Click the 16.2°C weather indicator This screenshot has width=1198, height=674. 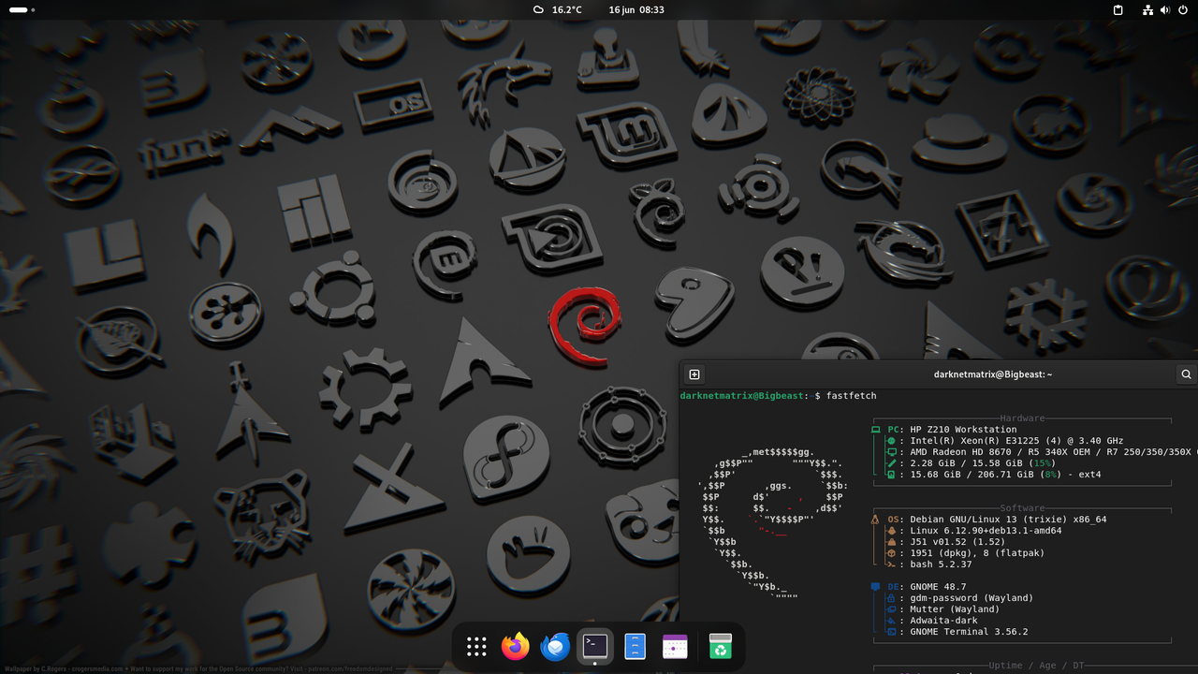(557, 9)
